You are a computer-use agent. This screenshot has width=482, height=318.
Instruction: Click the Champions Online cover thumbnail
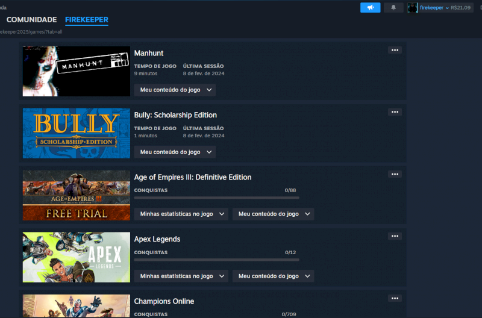coord(77,306)
